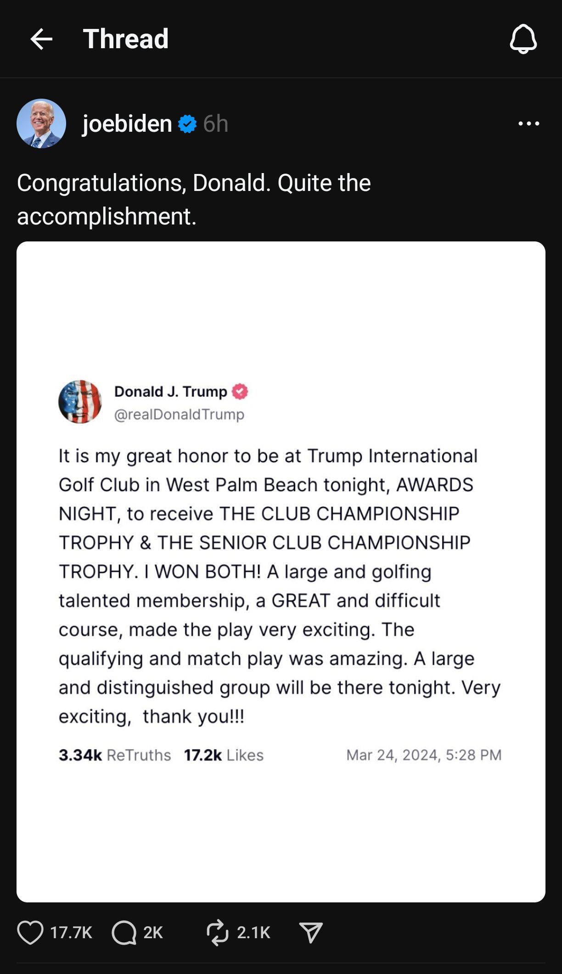Image resolution: width=562 pixels, height=974 pixels.
Task: Click the 6h post timestamp
Action: (x=216, y=124)
